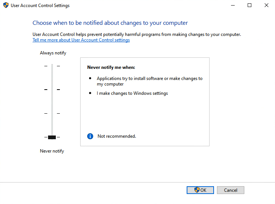This screenshot has height=204, width=275.
Task: Click the 'Choose when to be notified' blue heading
Action: (110, 23)
